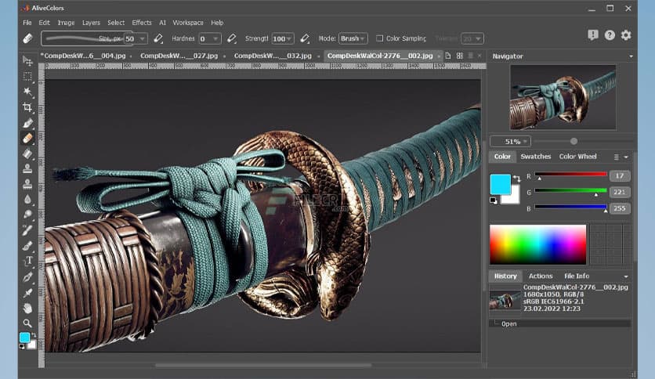Expand the History panel menu arrow
Image resolution: width=655 pixels, height=379 pixels.
click(626, 276)
